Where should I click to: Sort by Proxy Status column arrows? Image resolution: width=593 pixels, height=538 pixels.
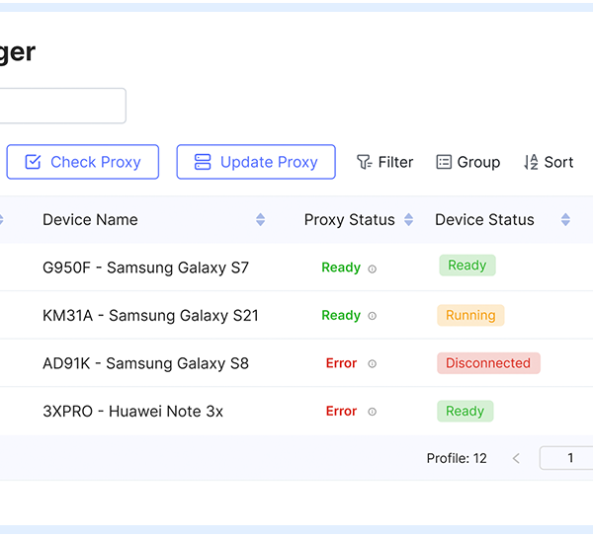click(x=408, y=220)
